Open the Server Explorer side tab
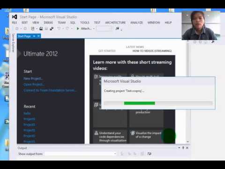225x169 pixels. 13,43
